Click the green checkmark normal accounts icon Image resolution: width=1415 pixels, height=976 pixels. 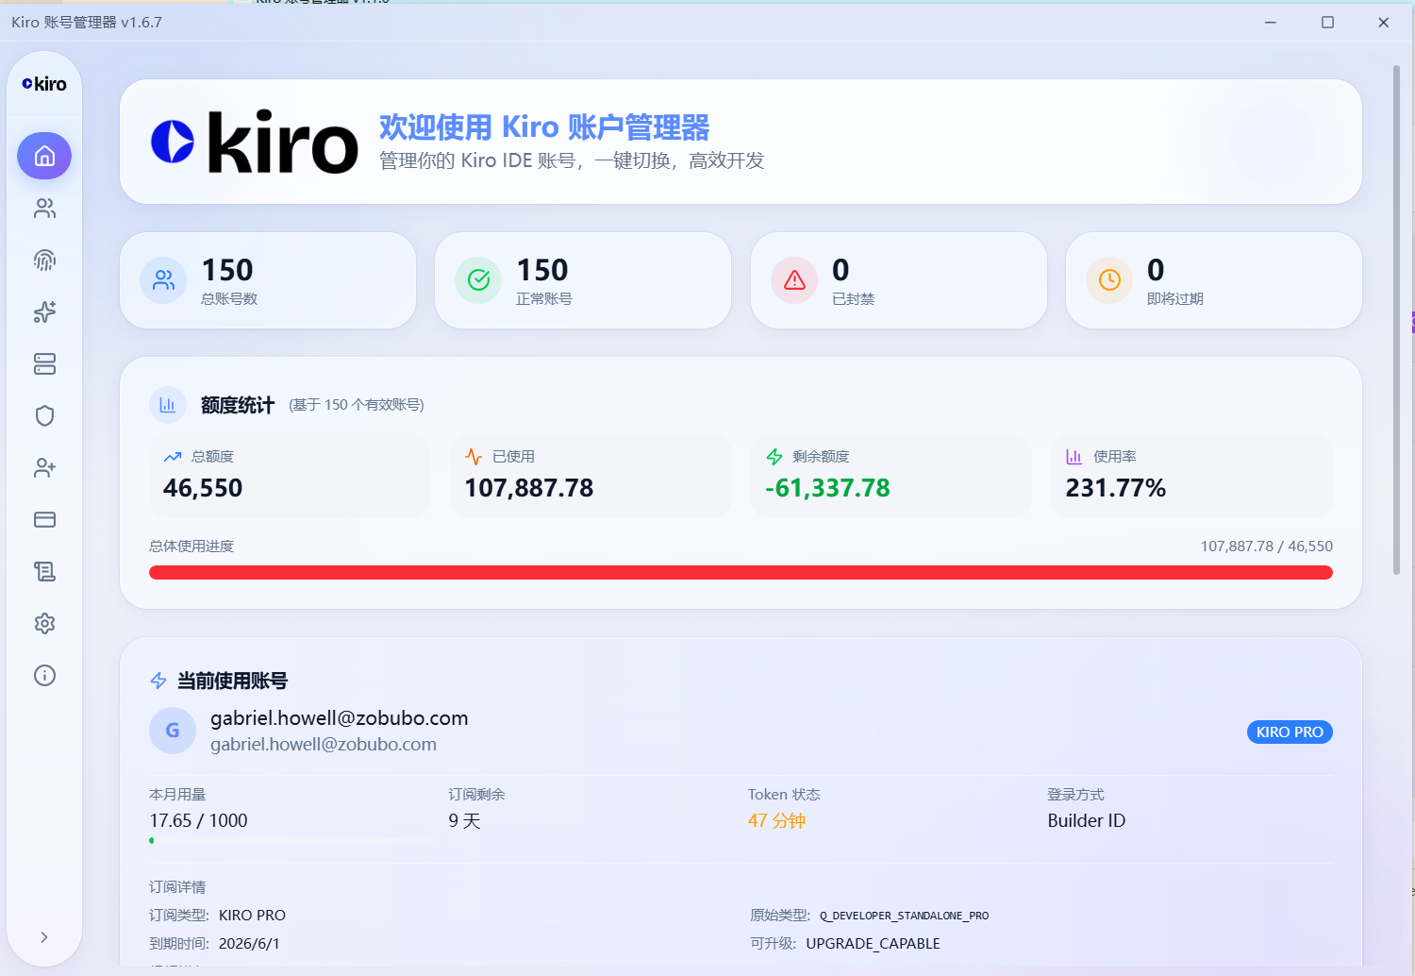(x=478, y=280)
